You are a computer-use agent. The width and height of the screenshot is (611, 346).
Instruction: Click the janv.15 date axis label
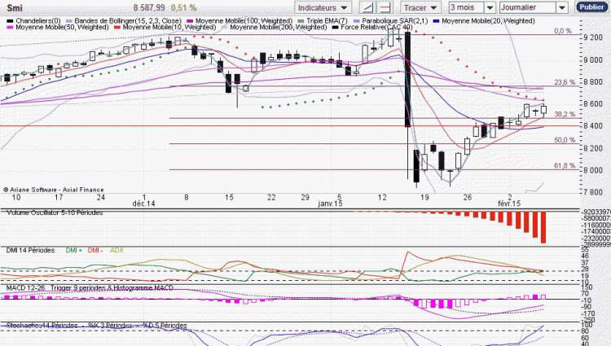tap(330, 204)
